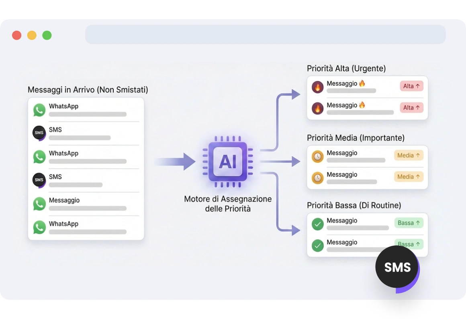Image resolution: width=466 pixels, height=319 pixels.
Task: Click lower orange Media priority badge
Action: 409,177
